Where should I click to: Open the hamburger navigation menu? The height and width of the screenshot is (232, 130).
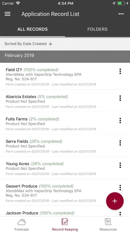point(7,14)
